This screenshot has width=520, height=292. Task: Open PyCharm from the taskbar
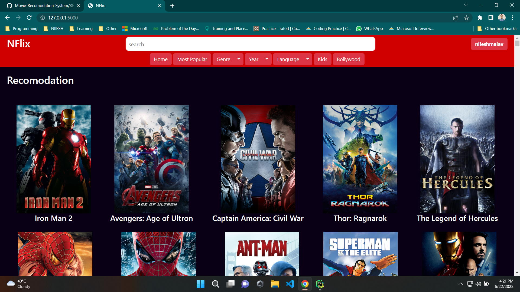click(320, 284)
